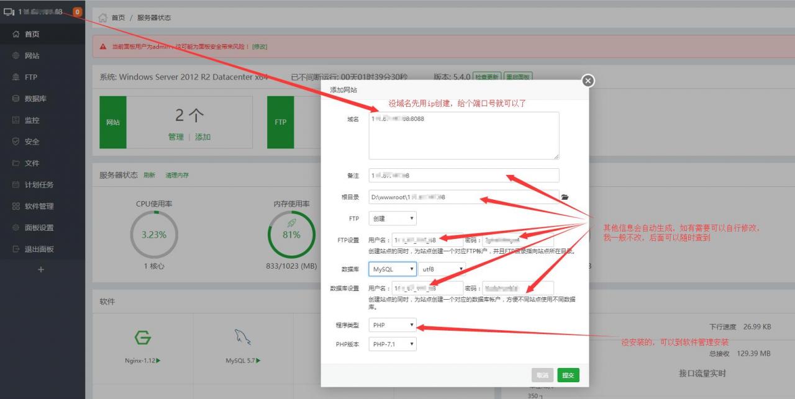Click the warning triangle icon in banner

pos(104,47)
